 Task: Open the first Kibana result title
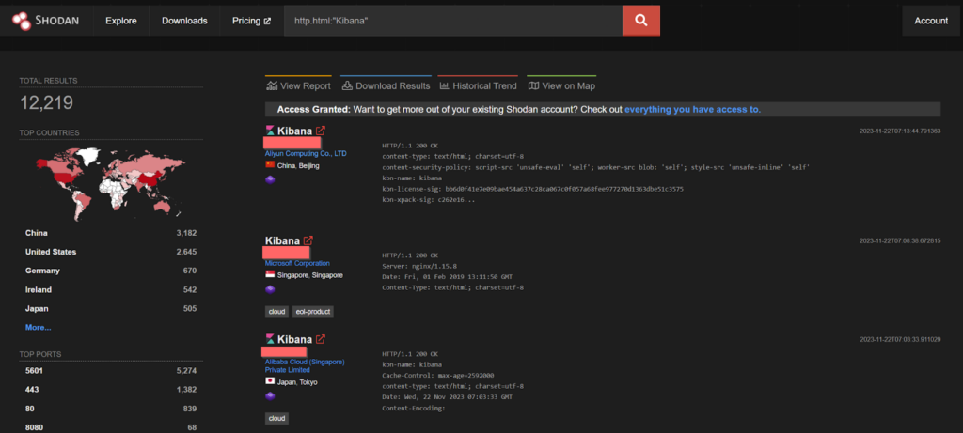(x=294, y=131)
